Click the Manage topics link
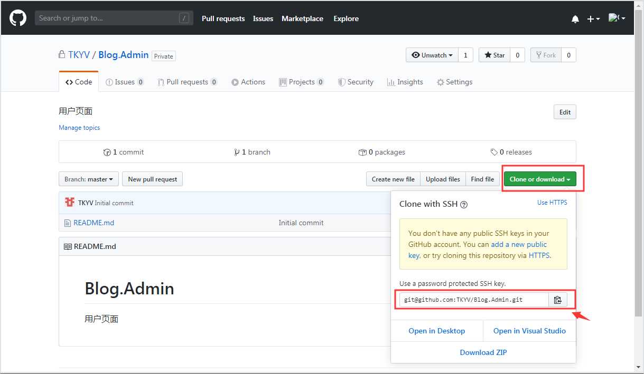644x374 pixels. click(79, 128)
